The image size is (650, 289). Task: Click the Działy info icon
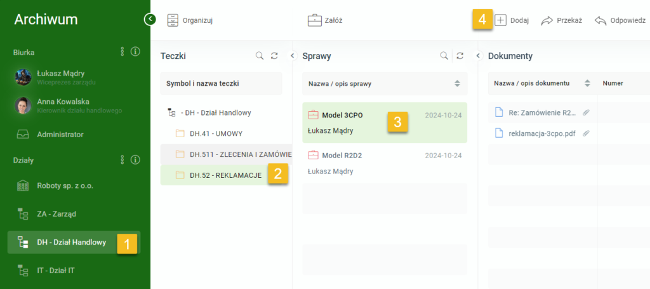coord(135,159)
